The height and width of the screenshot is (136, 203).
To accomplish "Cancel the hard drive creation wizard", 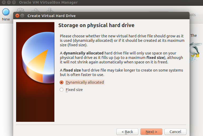I will pyautogui.click(x=175, y=132).
